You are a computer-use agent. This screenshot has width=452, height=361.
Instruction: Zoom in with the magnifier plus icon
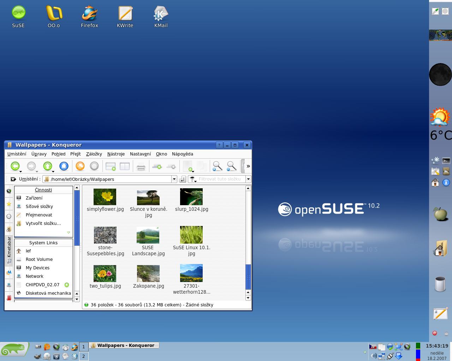click(217, 166)
